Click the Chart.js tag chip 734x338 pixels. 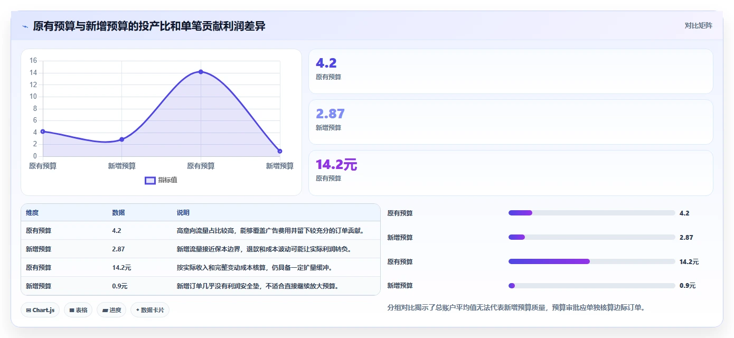[x=41, y=310]
